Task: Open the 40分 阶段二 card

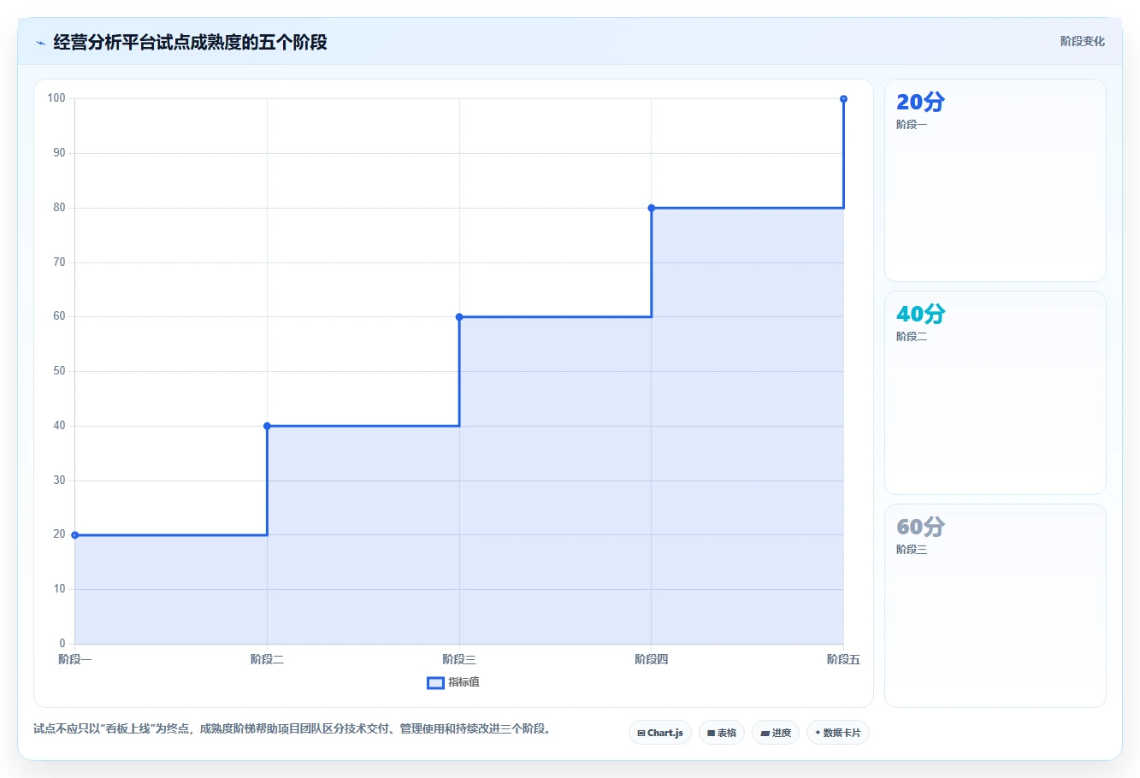Action: click(x=995, y=393)
